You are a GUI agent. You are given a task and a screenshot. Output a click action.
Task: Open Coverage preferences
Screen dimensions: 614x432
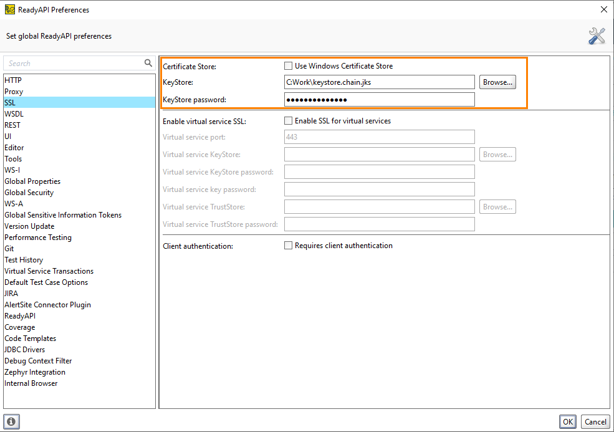click(x=79, y=327)
